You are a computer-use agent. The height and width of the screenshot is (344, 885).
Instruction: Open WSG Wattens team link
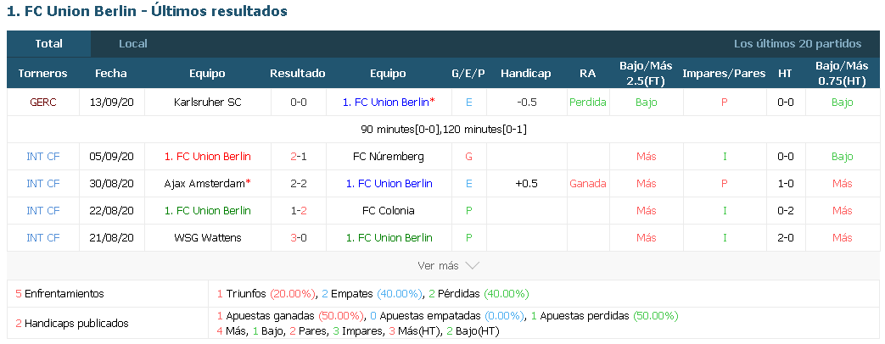tap(208, 237)
